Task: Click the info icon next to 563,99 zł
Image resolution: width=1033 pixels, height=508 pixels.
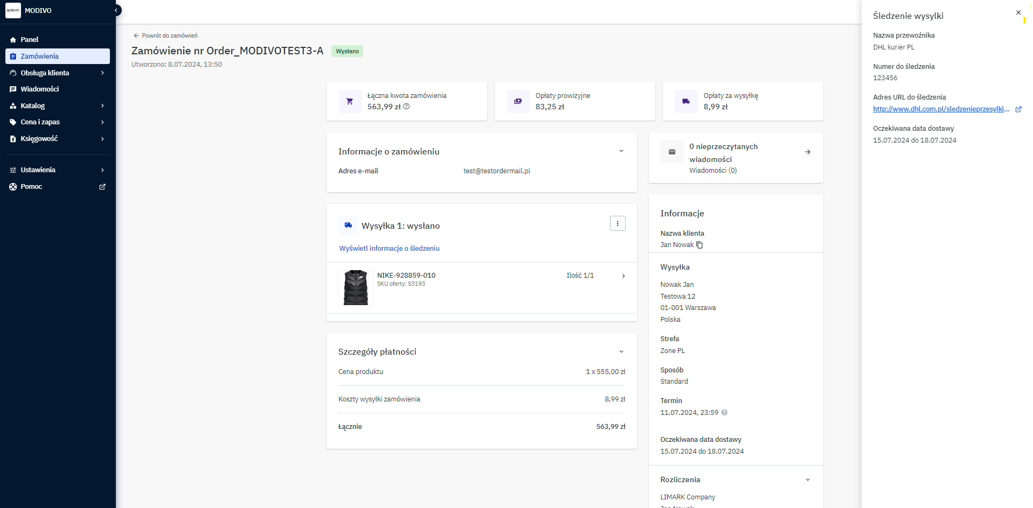Action: (x=407, y=107)
